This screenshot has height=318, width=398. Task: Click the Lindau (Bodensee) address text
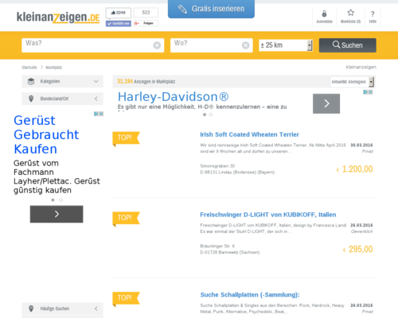pos(237,173)
